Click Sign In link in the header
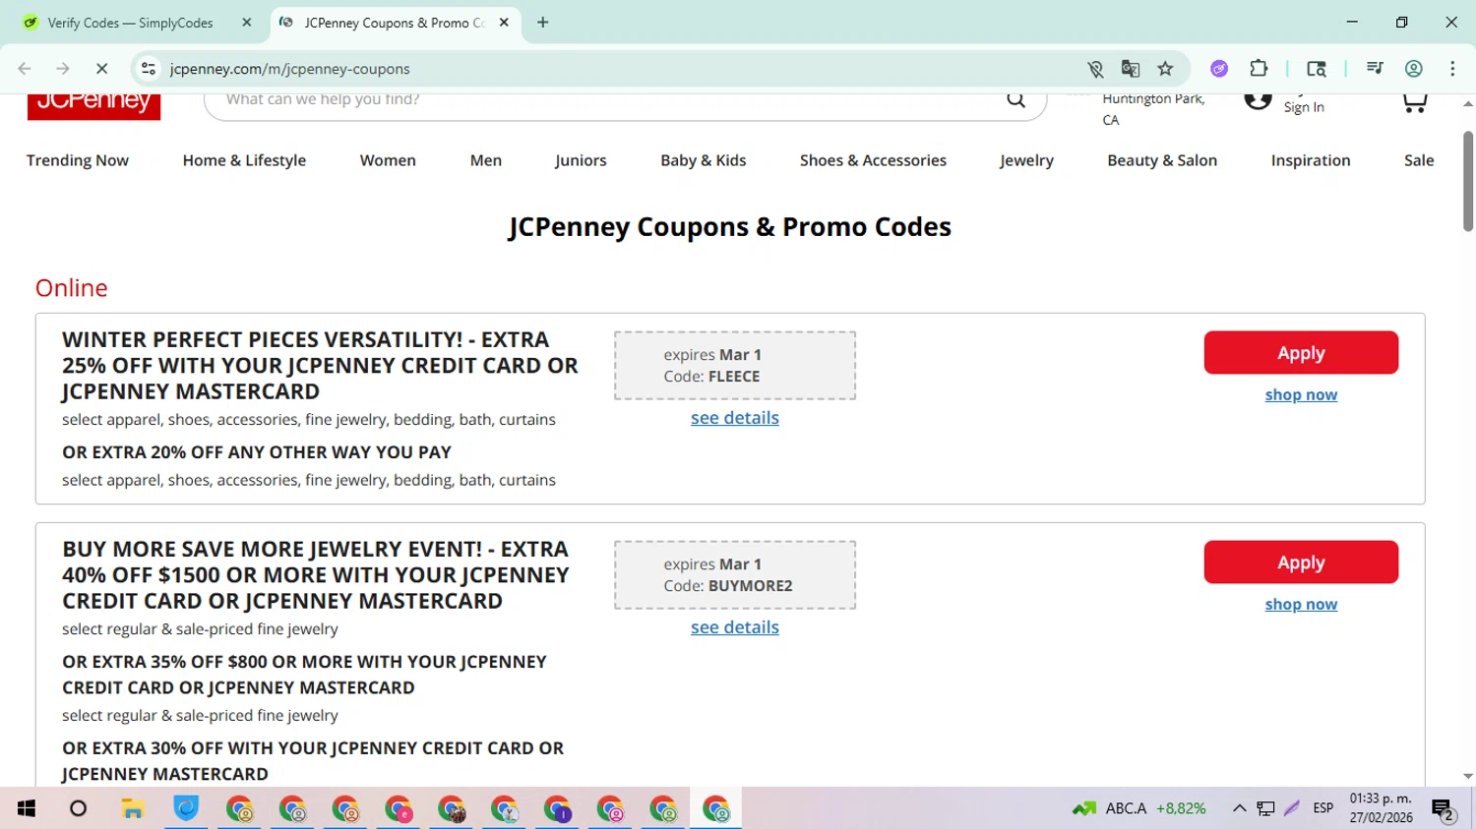Screen dimensions: 1476x829 [1304, 107]
